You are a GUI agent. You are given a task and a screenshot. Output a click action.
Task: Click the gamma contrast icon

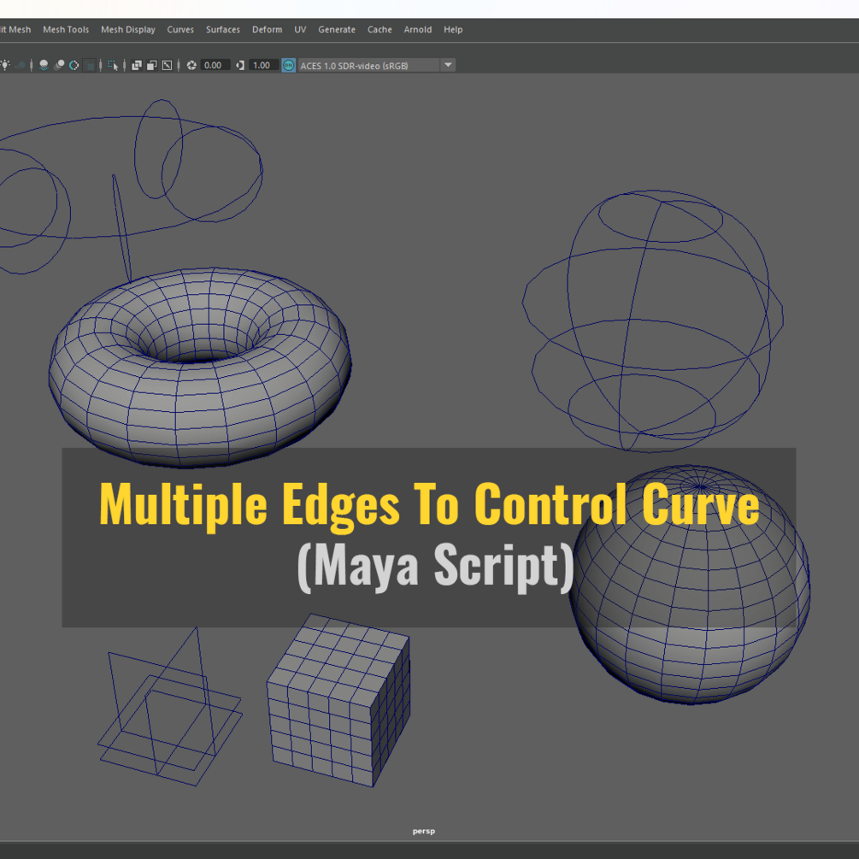tap(240, 65)
